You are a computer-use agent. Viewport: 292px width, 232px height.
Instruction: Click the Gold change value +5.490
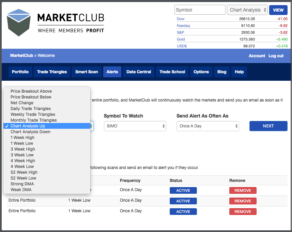coord(281,39)
